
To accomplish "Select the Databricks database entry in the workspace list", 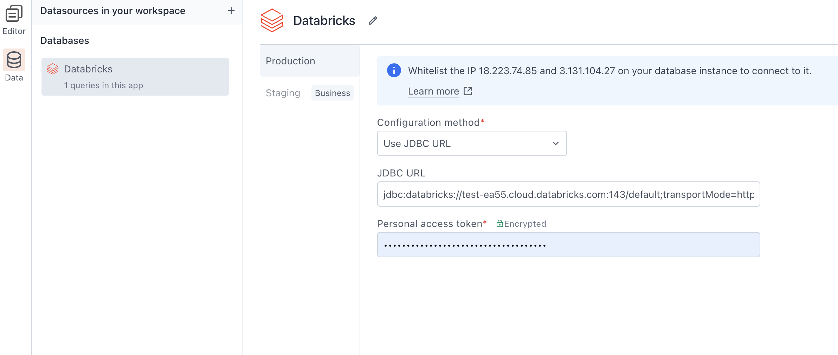I will [x=135, y=76].
